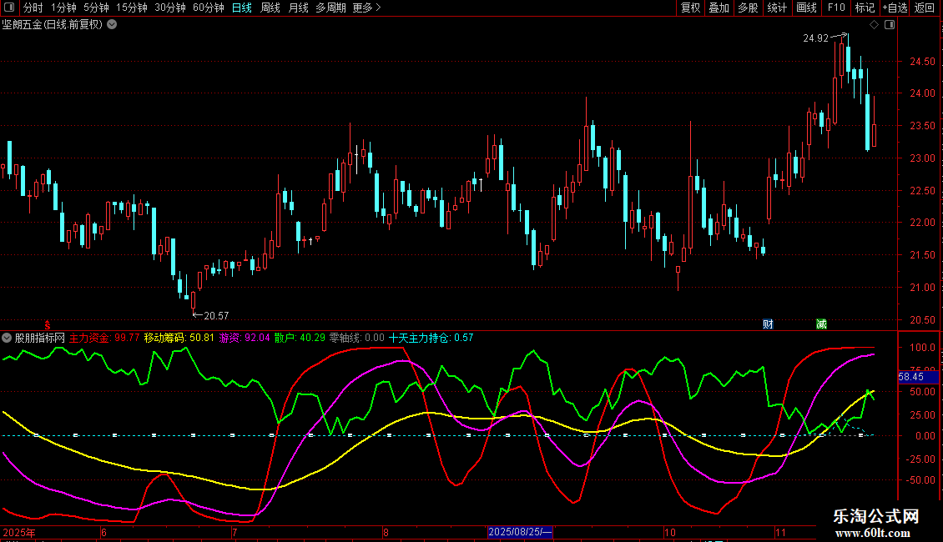The width and height of the screenshot is (943, 542).
Task: Expand the 股朋指标网 indicator dropdown arrow
Action: [8, 339]
